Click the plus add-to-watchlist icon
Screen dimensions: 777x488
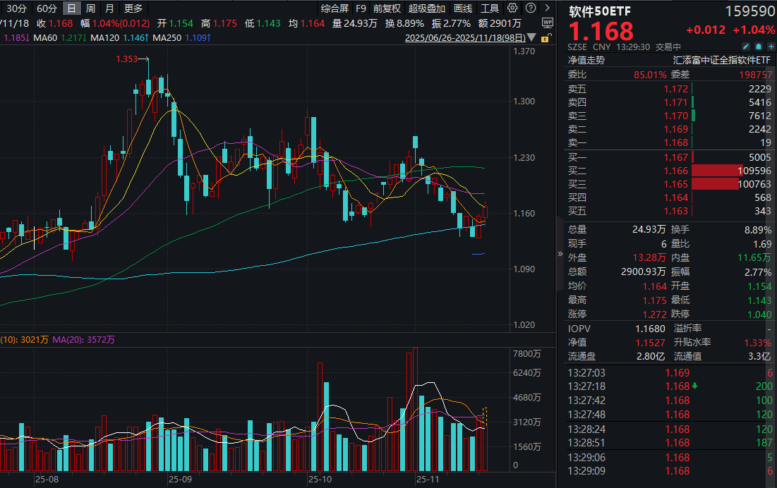[x=771, y=46]
